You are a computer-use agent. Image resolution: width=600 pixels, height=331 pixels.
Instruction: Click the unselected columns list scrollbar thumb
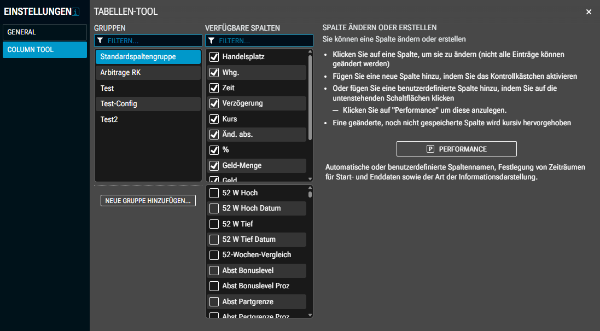[310, 194]
